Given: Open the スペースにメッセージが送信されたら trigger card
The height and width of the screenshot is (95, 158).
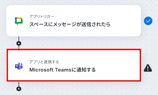Looking at the screenshot, I should [x=73, y=21].
